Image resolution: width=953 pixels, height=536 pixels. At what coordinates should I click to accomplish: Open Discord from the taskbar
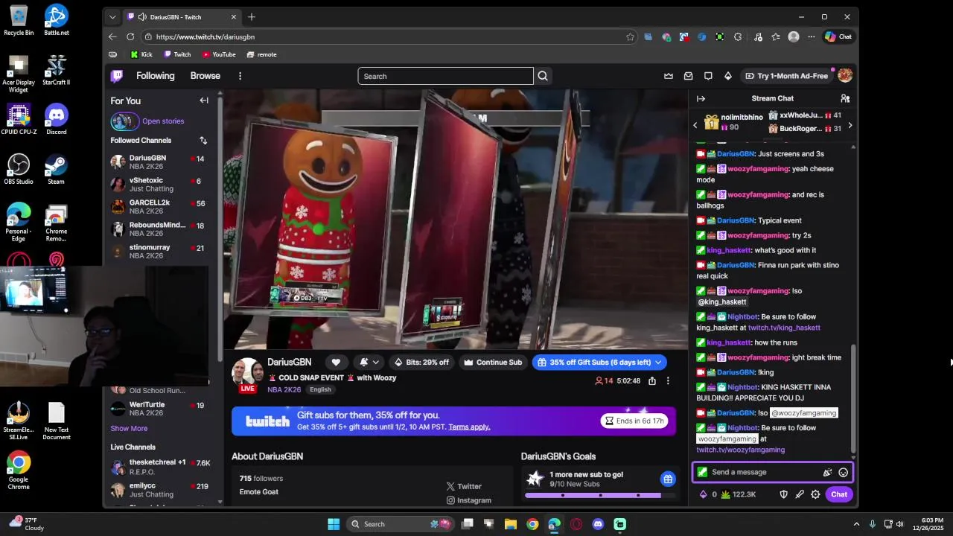[x=598, y=524]
